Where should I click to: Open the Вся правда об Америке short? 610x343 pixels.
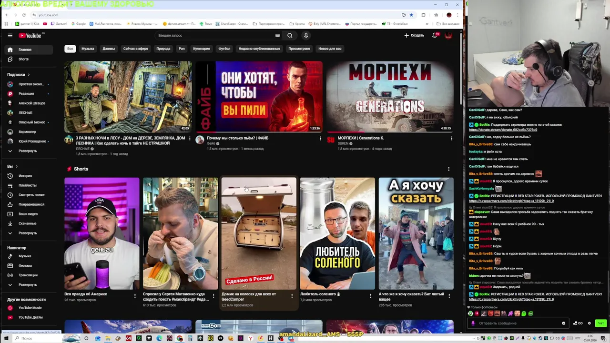pyautogui.click(x=102, y=233)
